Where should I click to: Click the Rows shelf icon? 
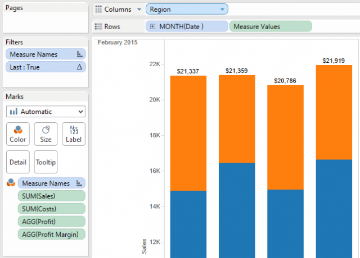(x=99, y=26)
